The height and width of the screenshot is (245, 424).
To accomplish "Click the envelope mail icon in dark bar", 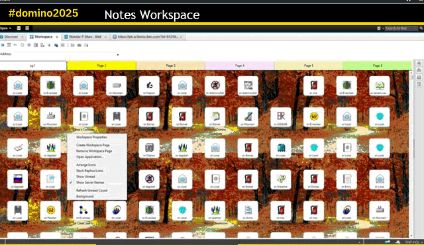I will point(19,28).
